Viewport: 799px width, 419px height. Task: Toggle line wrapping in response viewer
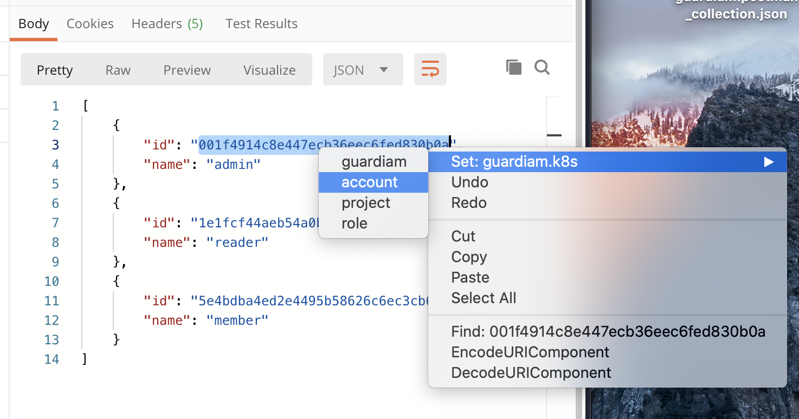[430, 69]
